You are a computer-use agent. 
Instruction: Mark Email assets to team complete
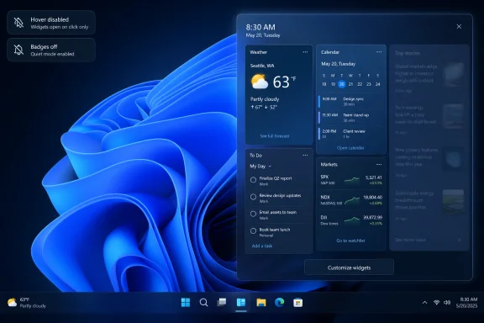coord(253,214)
